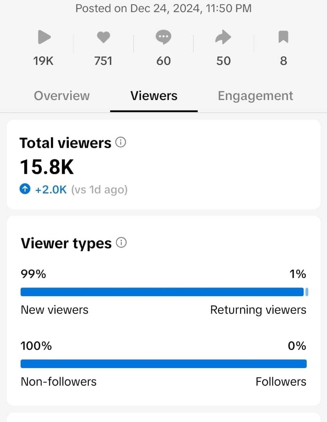
Task: Tap the New viewers label
Action: [x=55, y=310]
